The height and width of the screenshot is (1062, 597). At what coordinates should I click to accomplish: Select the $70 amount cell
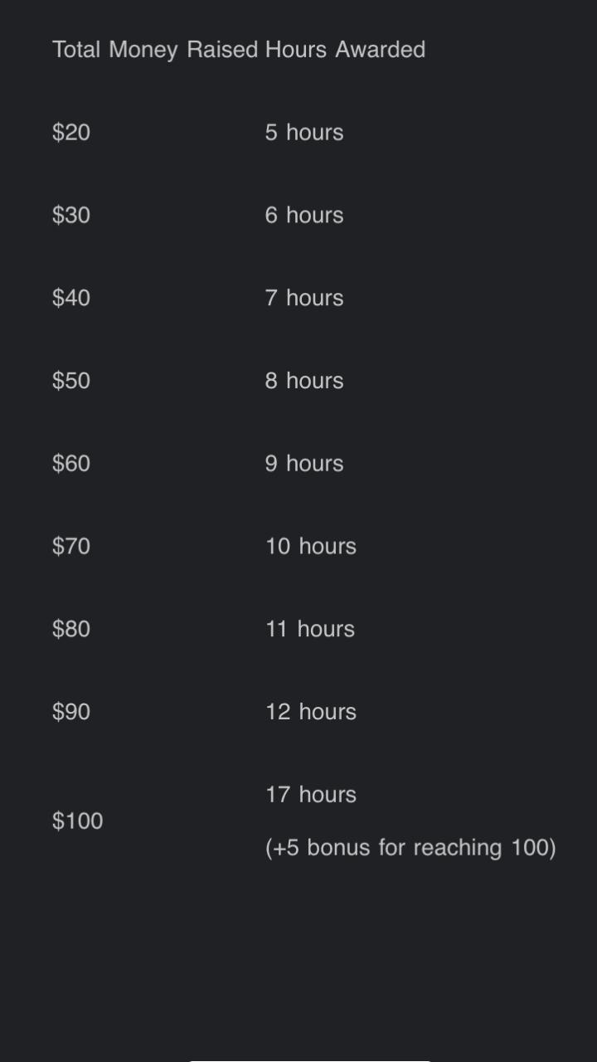71,547
